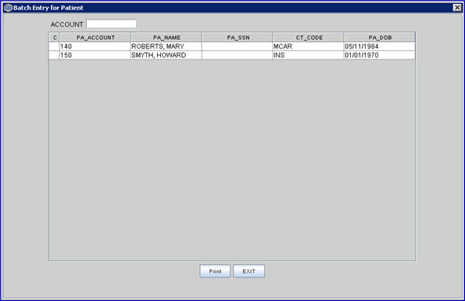
Task: Click the INS code cell
Action: pyautogui.click(x=309, y=56)
